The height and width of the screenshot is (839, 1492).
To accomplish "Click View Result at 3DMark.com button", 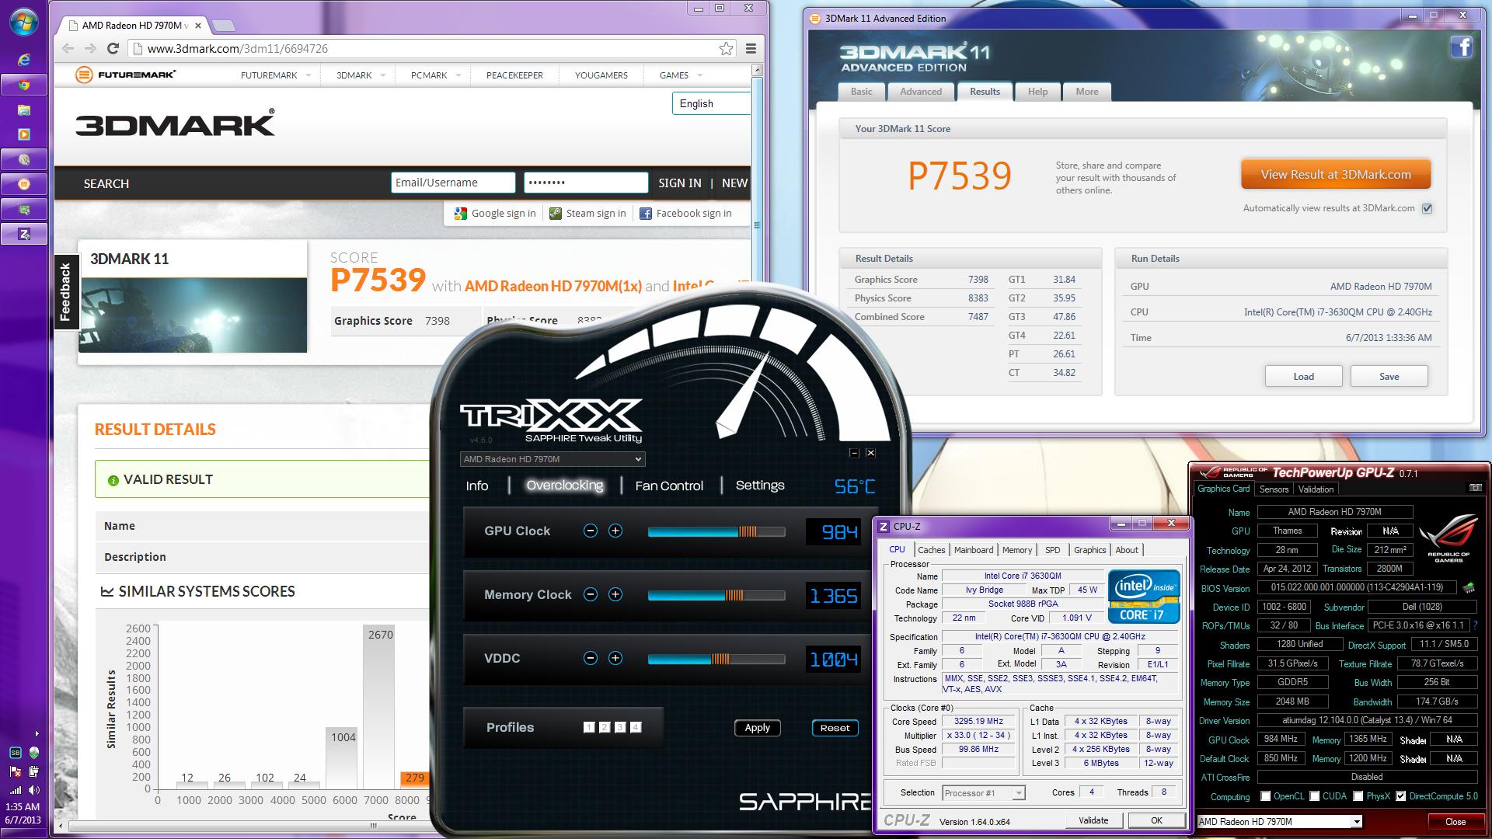I will click(x=1336, y=175).
